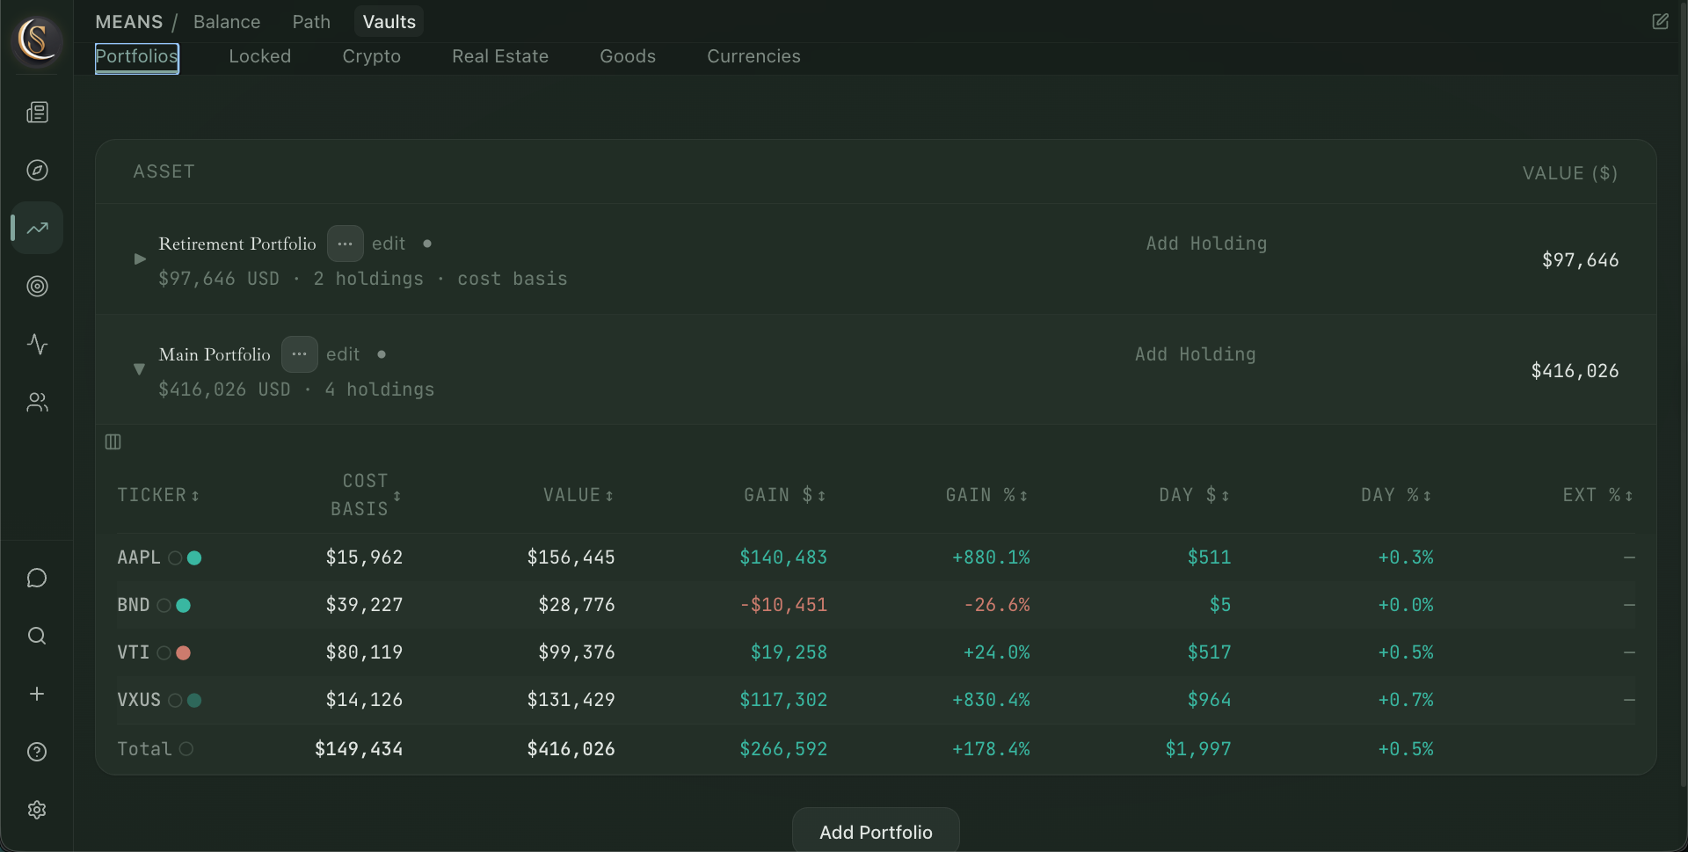Switch to the Crypto tab
Screen dimensions: 1688x852
coord(371,56)
